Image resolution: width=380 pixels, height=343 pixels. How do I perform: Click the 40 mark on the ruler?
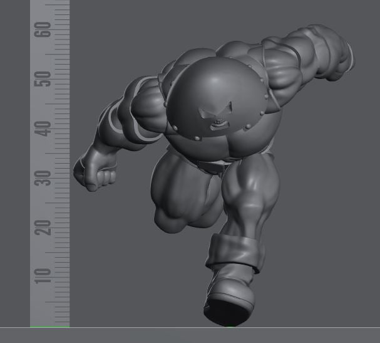(44, 129)
